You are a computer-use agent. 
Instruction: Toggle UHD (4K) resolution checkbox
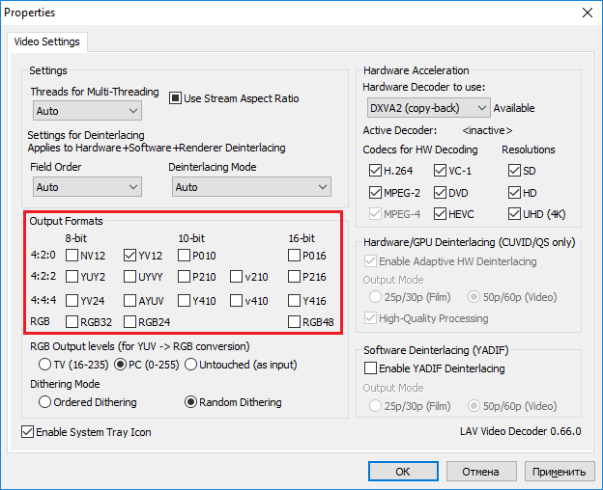[x=514, y=212]
